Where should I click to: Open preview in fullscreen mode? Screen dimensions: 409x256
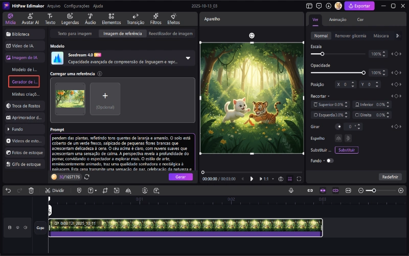(x=299, y=179)
